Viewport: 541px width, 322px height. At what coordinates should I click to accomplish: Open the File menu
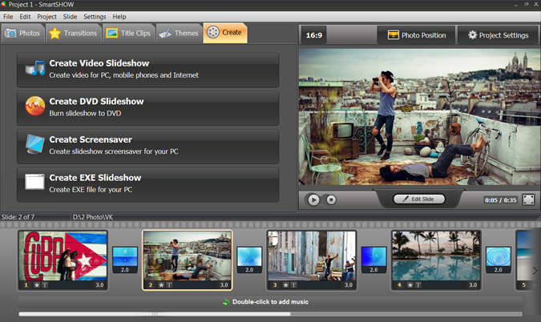click(x=8, y=17)
